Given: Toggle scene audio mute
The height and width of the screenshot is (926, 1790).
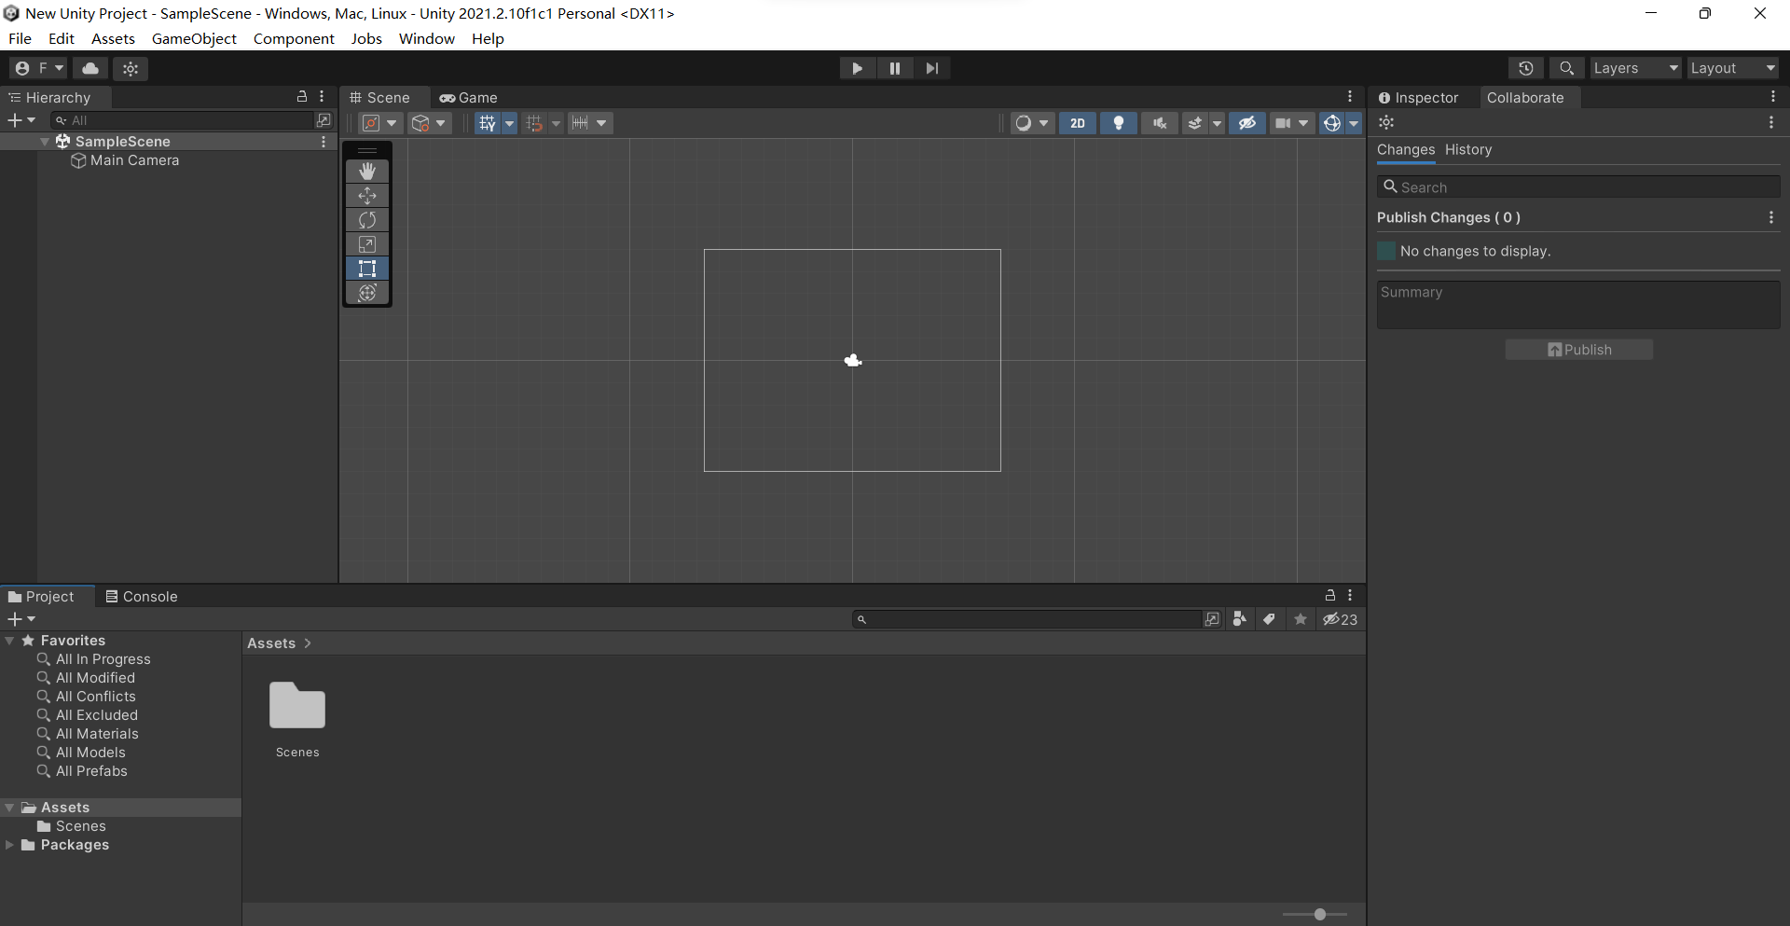Looking at the screenshot, I should coord(1159,123).
